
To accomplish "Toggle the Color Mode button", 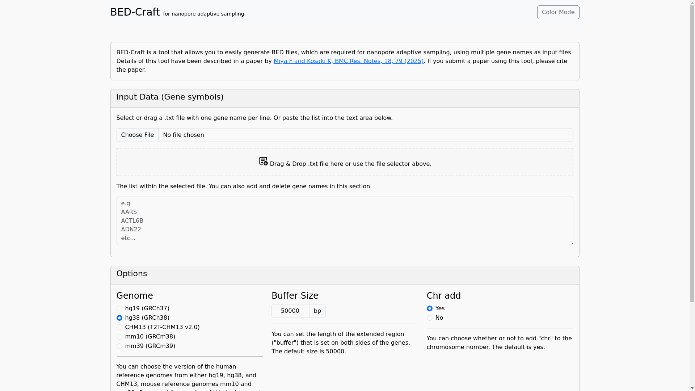I will point(558,12).
